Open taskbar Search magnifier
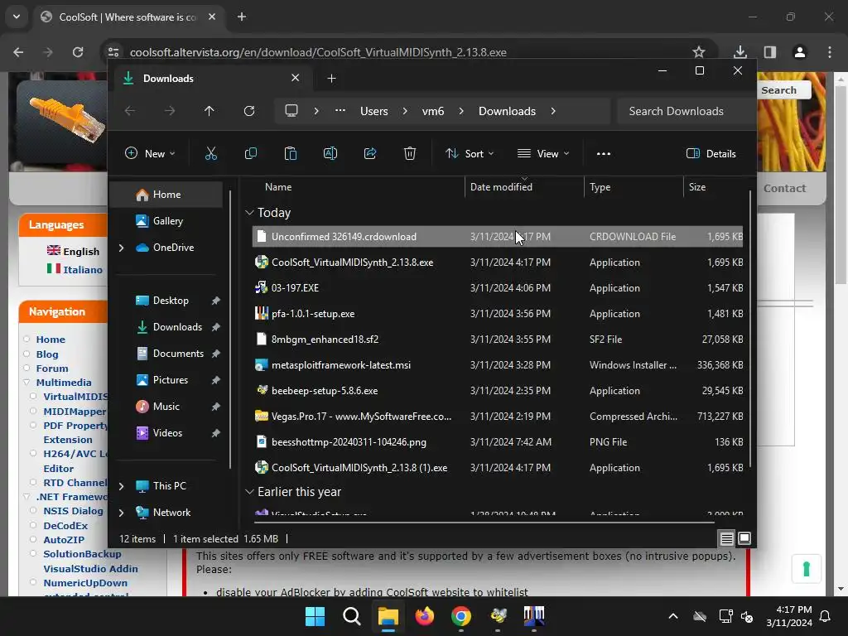Image resolution: width=848 pixels, height=636 pixels. click(351, 616)
